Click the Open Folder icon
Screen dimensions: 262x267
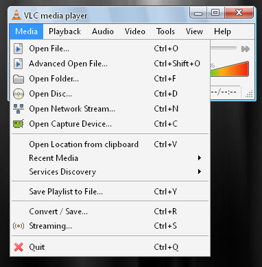click(19, 79)
